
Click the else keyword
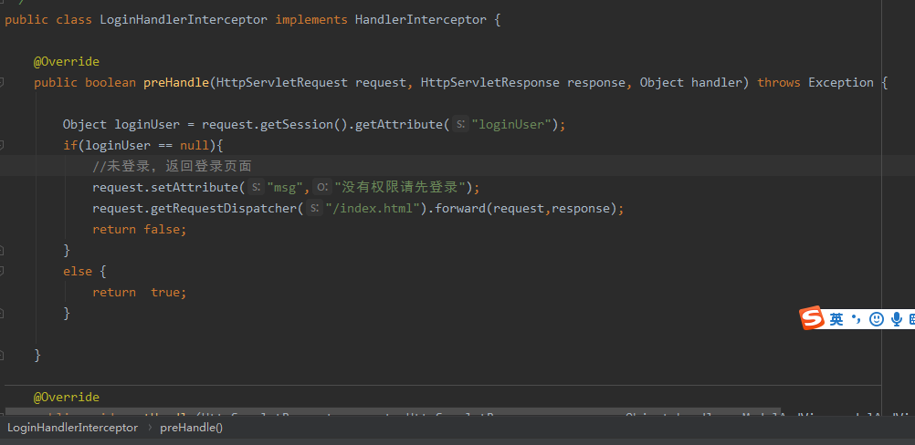pyautogui.click(x=78, y=272)
